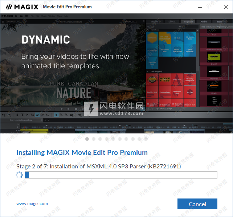Click the DYNAMIC promotional slide image

click(116, 73)
